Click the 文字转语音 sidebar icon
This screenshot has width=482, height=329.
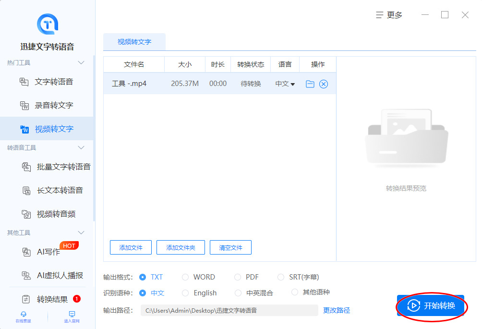coord(24,82)
